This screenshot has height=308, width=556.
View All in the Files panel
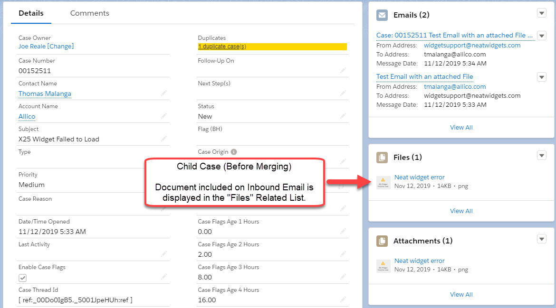[x=461, y=211]
